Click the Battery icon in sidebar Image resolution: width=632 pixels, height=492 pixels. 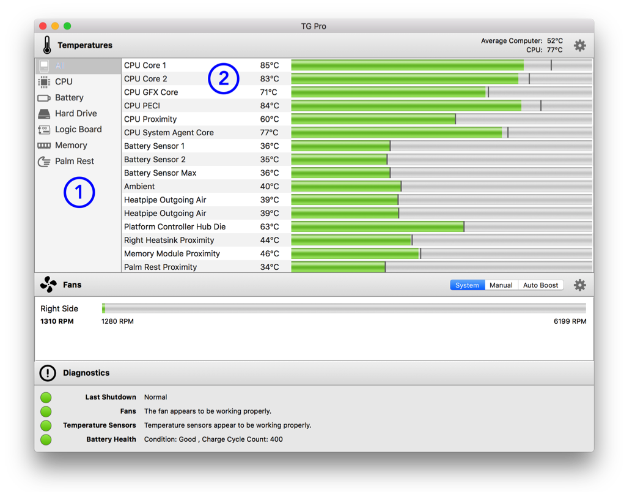point(44,98)
